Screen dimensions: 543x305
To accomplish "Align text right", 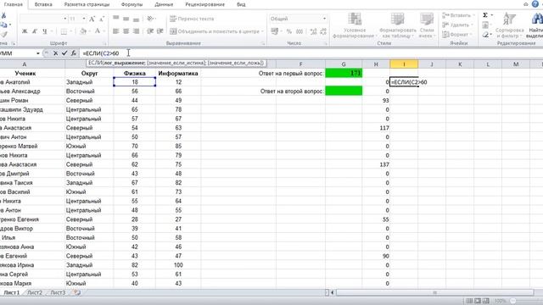I will click(x=136, y=31).
